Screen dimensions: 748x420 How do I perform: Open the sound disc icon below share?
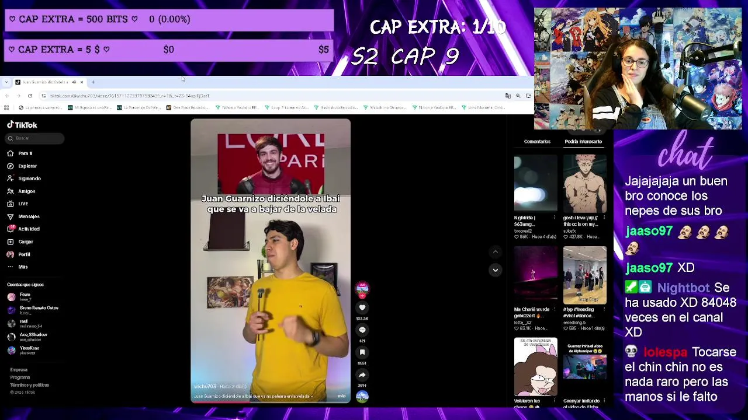362,397
